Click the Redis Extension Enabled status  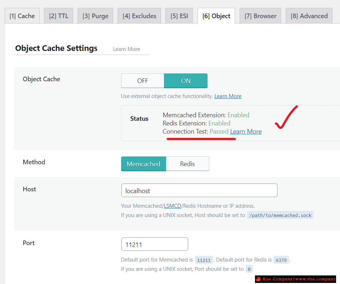point(219,123)
